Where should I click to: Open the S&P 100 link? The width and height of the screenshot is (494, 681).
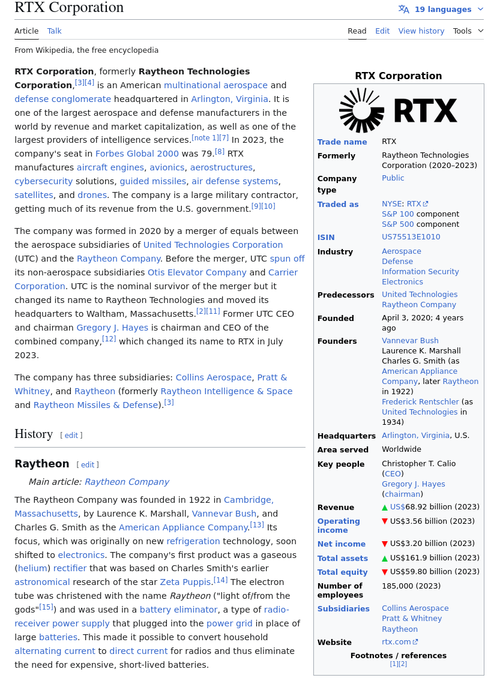[398, 214]
